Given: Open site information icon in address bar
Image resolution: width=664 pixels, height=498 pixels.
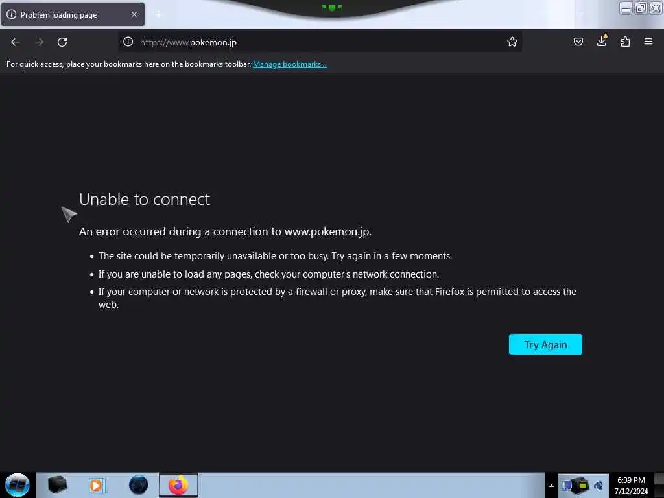Looking at the screenshot, I should click(128, 41).
